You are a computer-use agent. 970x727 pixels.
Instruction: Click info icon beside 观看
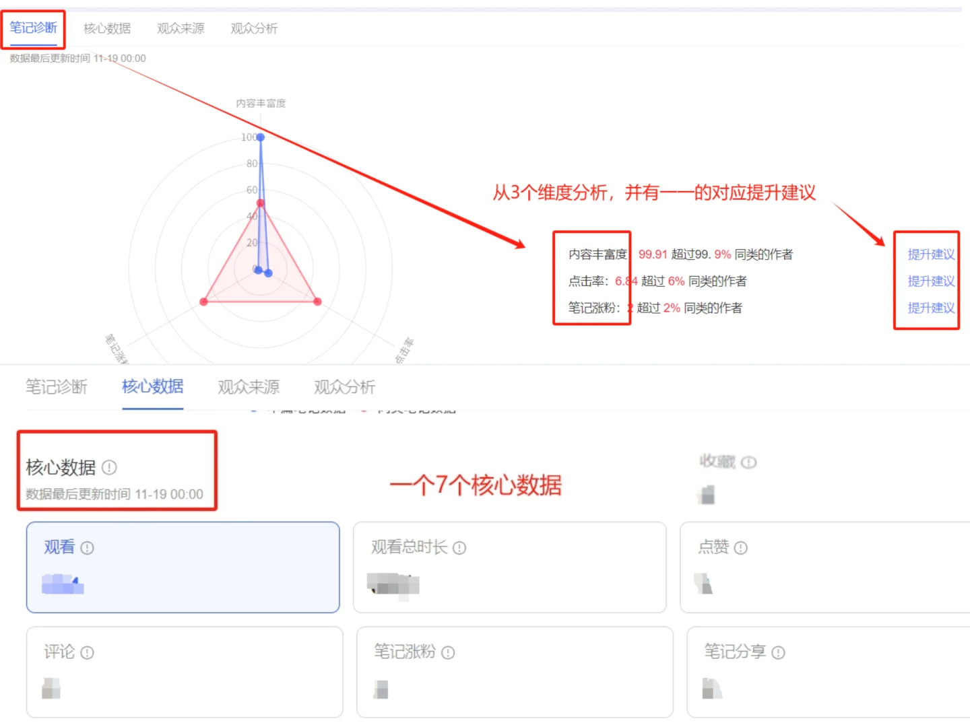click(x=87, y=548)
